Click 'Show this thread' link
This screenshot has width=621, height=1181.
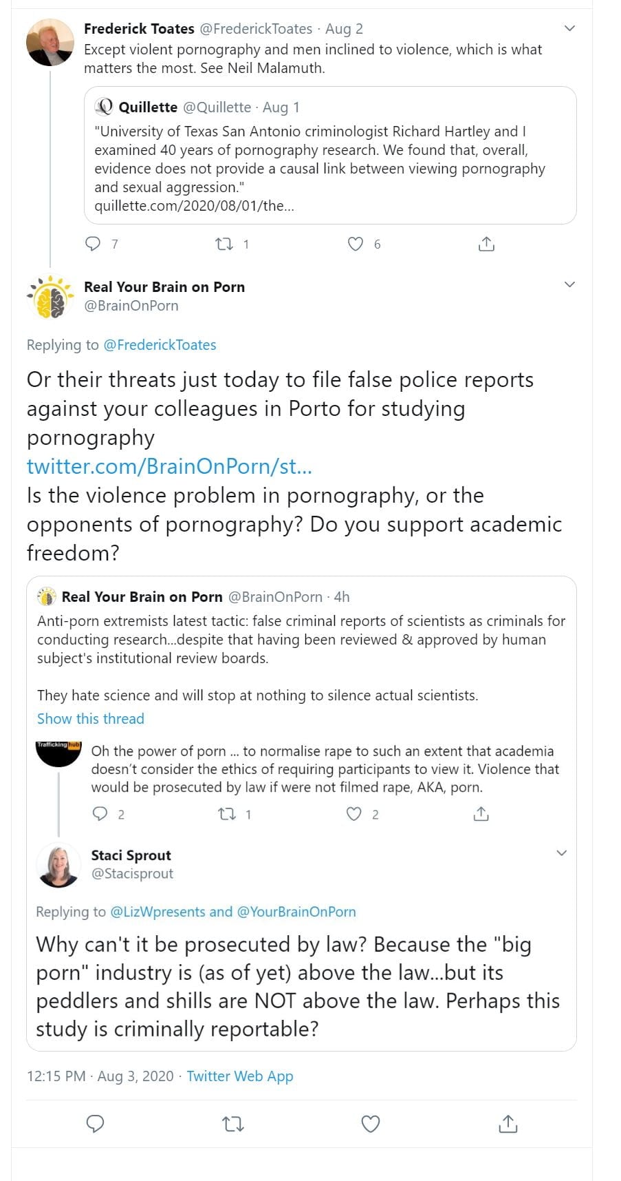(91, 718)
